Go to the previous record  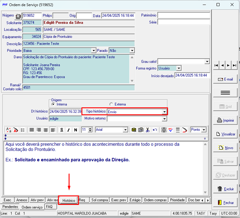(222, 65)
